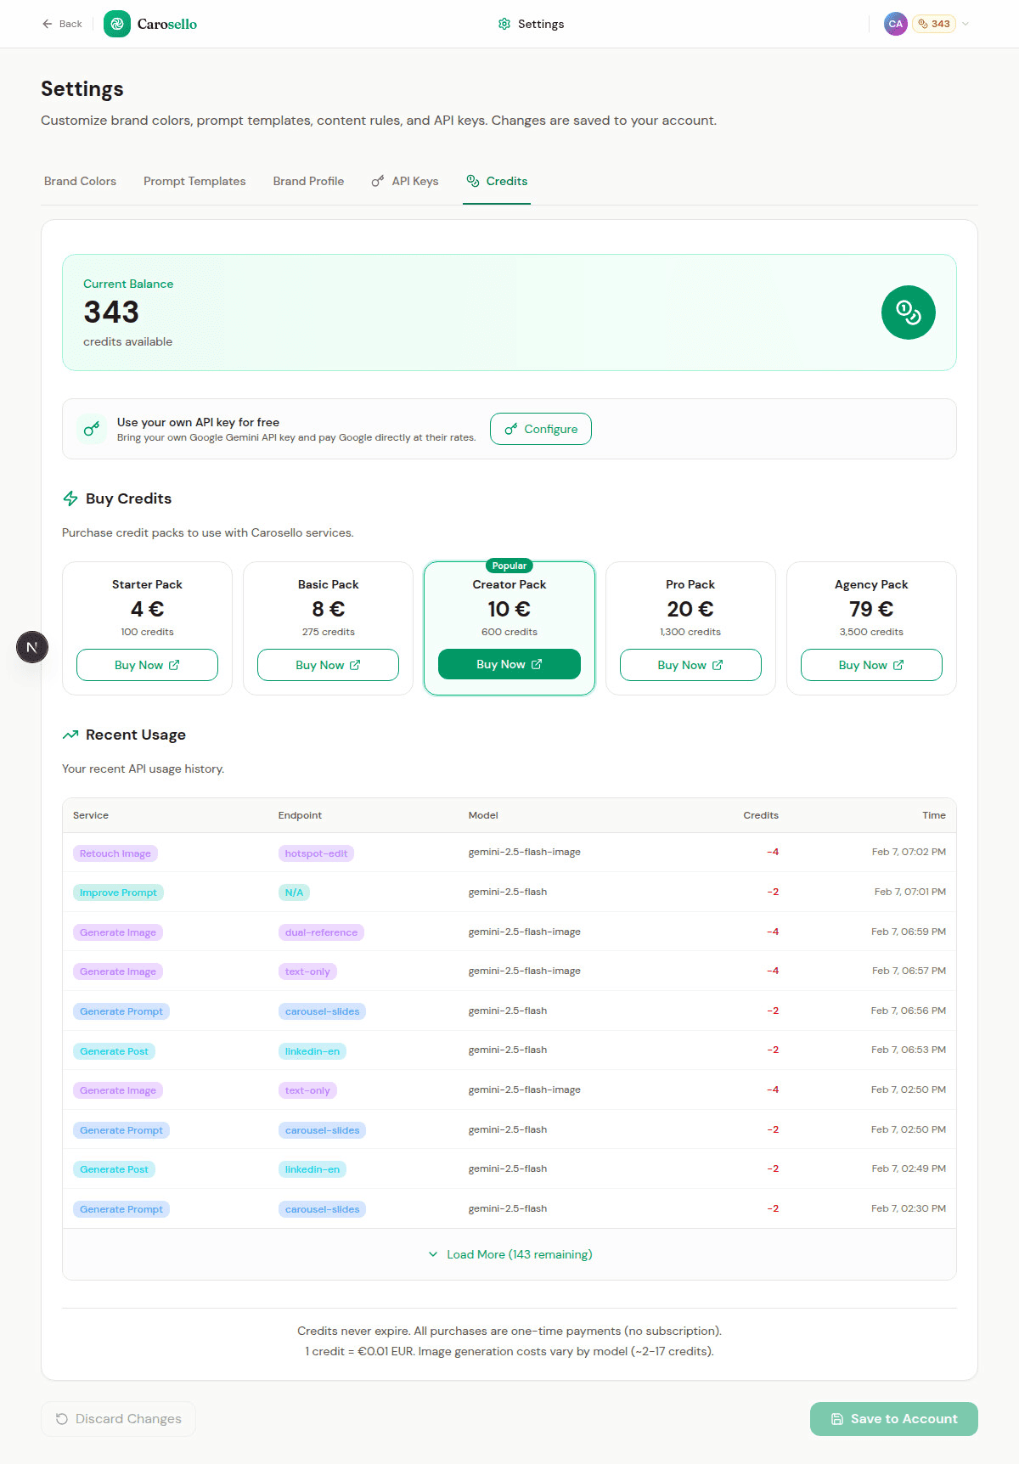Buy the Starter Pack for 4 €
Screen dimensions: 1019x1464
click(x=147, y=665)
